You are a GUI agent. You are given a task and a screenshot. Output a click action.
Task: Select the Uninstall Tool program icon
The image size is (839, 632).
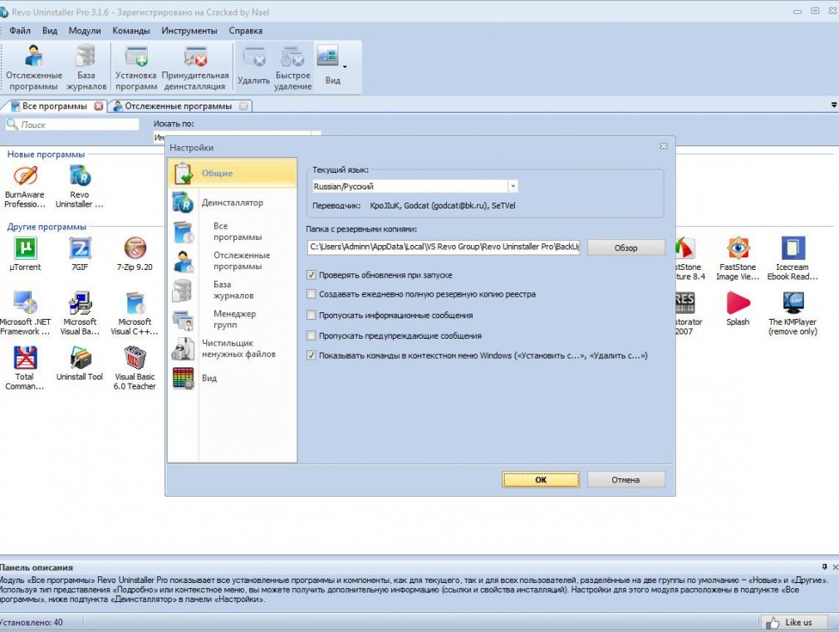[79, 364]
